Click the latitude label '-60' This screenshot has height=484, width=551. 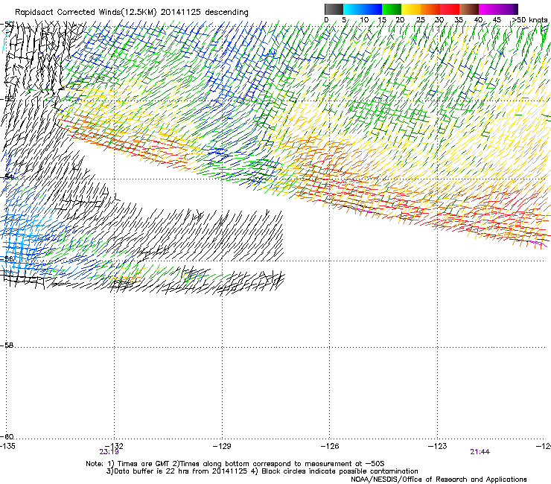pos(7,436)
